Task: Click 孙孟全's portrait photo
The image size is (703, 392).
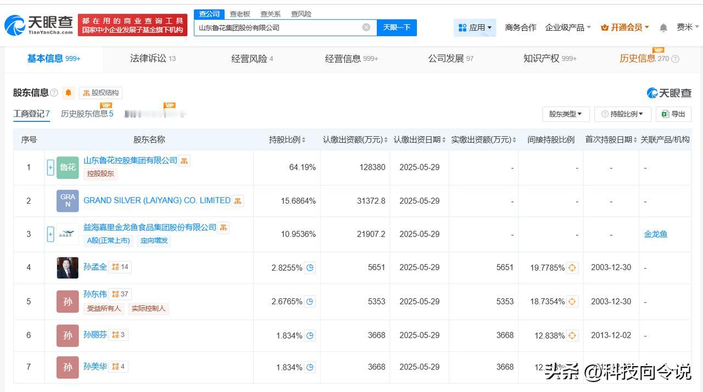Action: (x=68, y=268)
